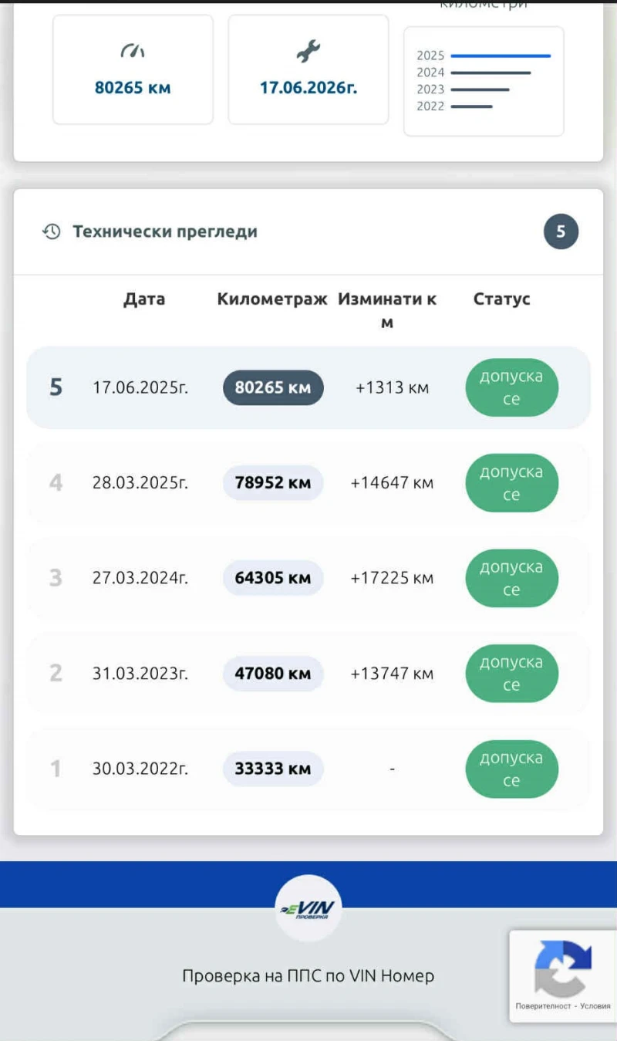Select the 2022 mileage chart bar

(471, 106)
